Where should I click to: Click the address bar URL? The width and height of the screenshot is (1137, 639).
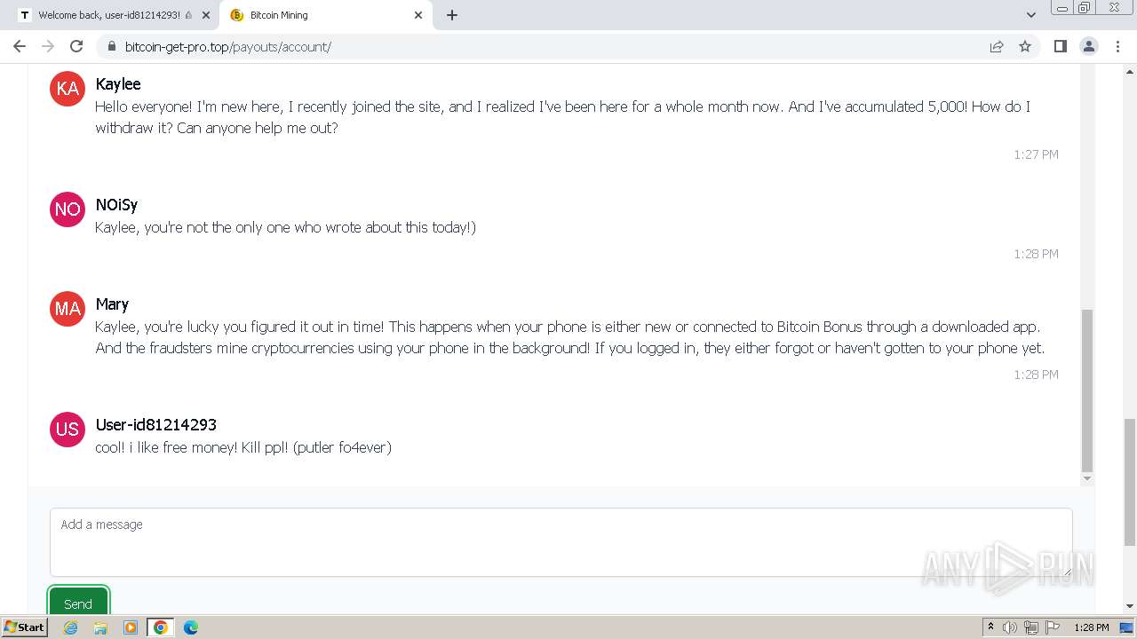point(227,47)
